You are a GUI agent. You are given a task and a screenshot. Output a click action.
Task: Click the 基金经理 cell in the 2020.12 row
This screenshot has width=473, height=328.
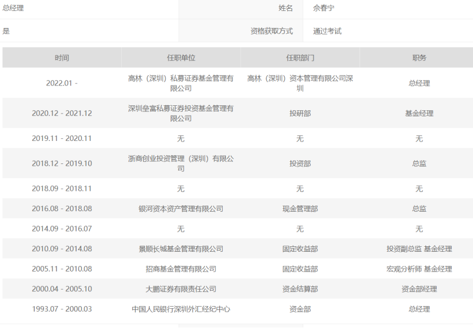[419, 113]
